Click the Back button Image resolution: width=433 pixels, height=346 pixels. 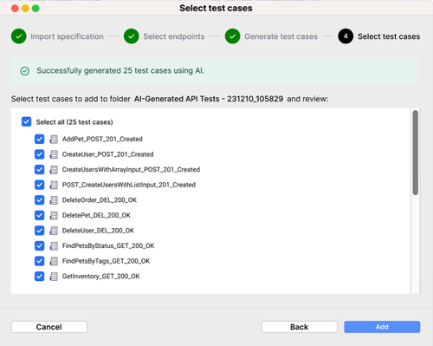click(300, 327)
